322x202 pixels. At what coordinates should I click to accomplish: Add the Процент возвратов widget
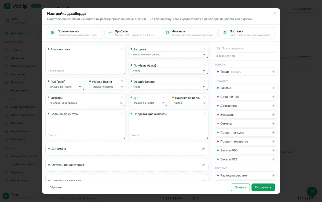tap(273, 141)
